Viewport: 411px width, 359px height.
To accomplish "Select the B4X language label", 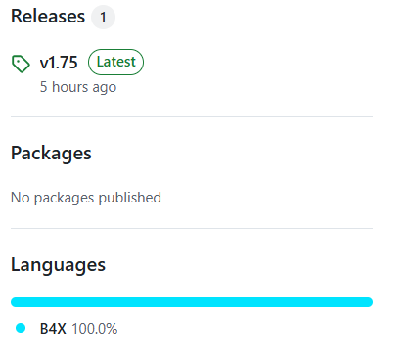I will coord(53,329).
